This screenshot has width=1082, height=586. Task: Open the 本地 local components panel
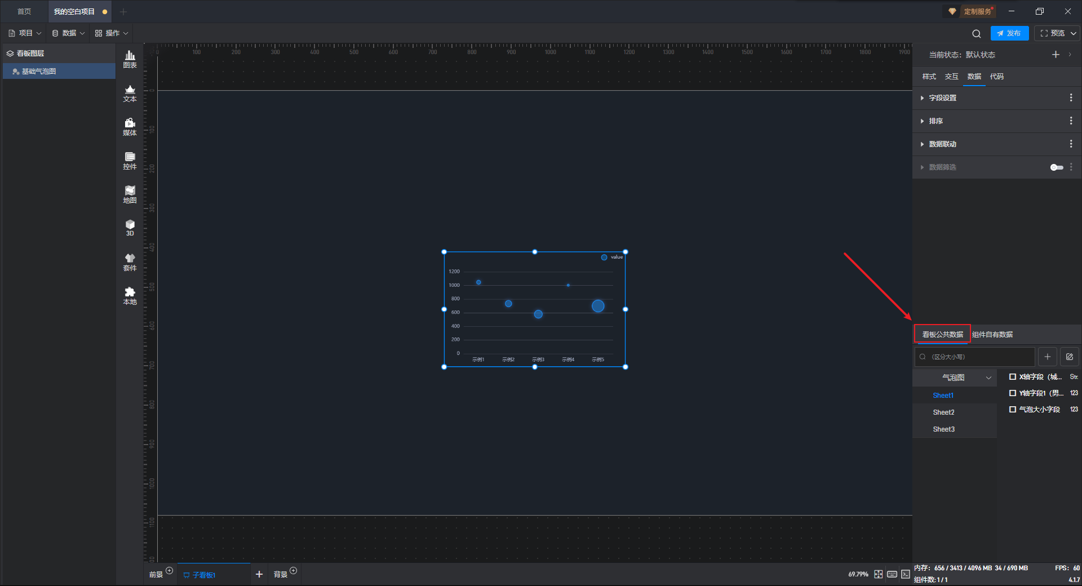130,296
